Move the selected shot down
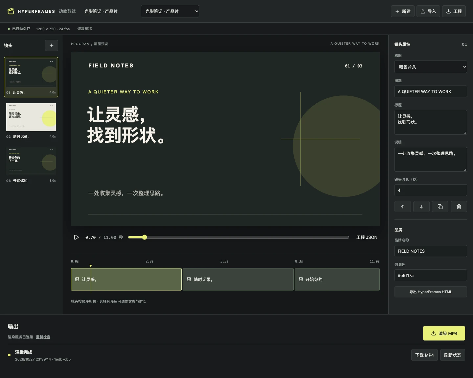 point(421,207)
